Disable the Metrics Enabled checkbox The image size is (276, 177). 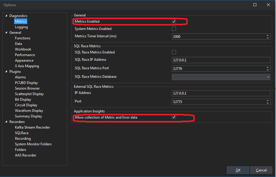click(x=174, y=21)
